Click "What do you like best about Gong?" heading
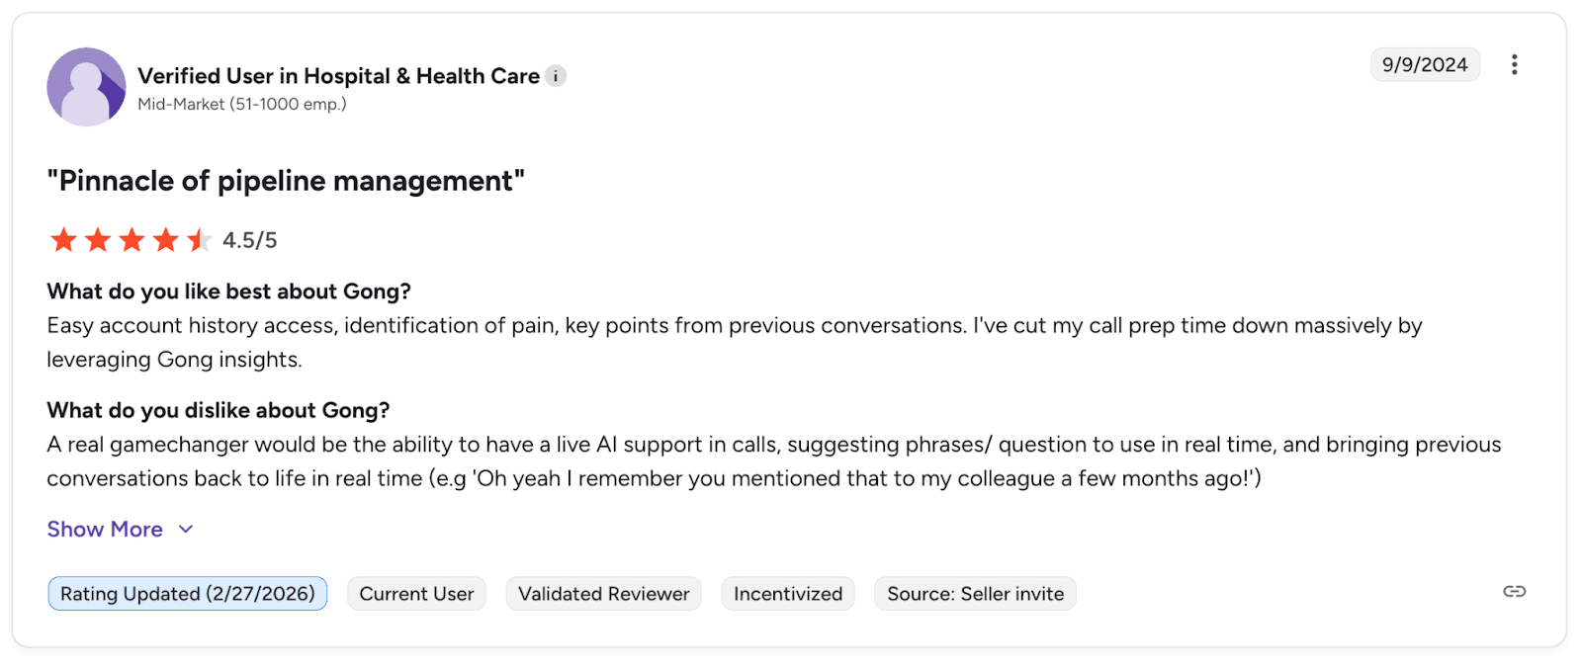1582x666 pixels. 228,291
